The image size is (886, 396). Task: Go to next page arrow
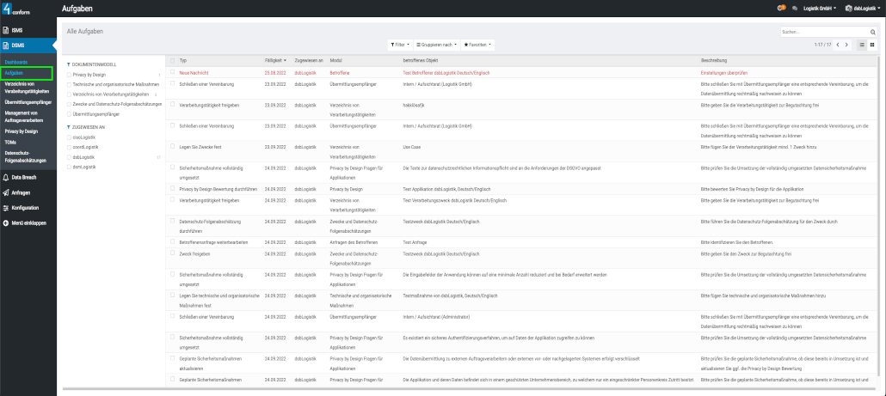point(846,44)
